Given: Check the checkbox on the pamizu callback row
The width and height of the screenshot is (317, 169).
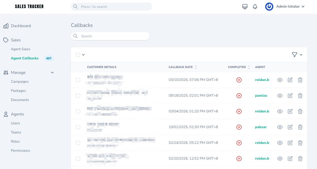Looking at the screenshot, I should click(x=78, y=95).
